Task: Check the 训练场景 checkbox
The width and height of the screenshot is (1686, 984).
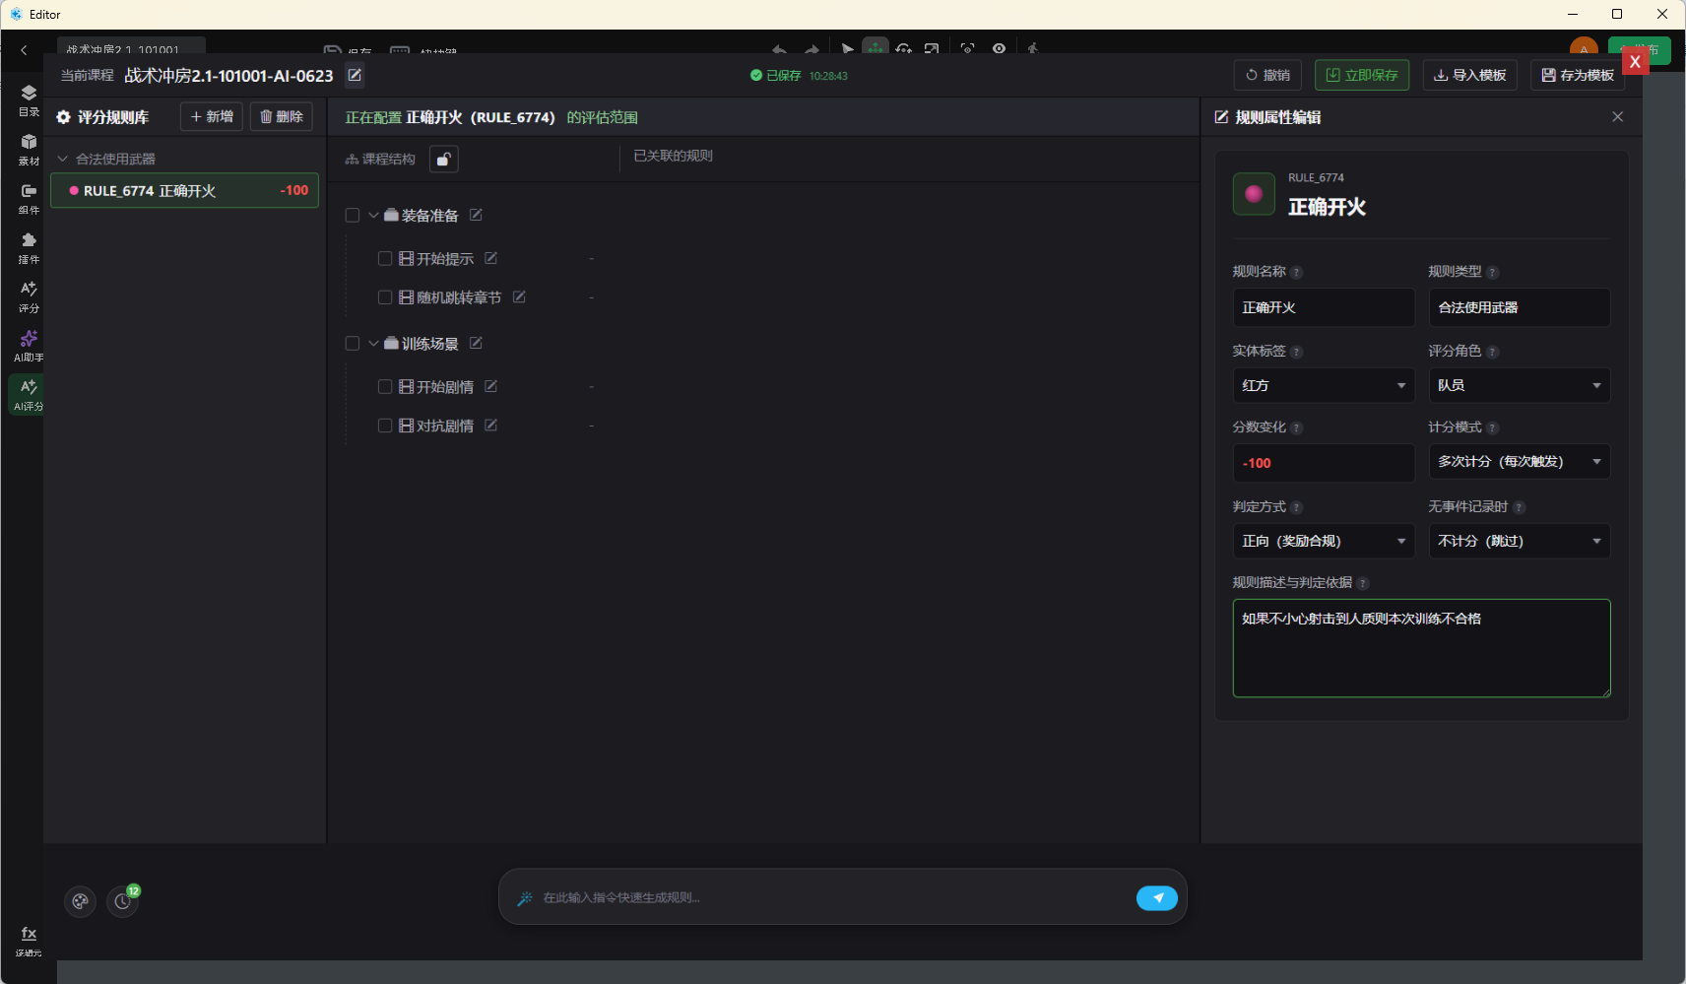Action: [x=353, y=343]
